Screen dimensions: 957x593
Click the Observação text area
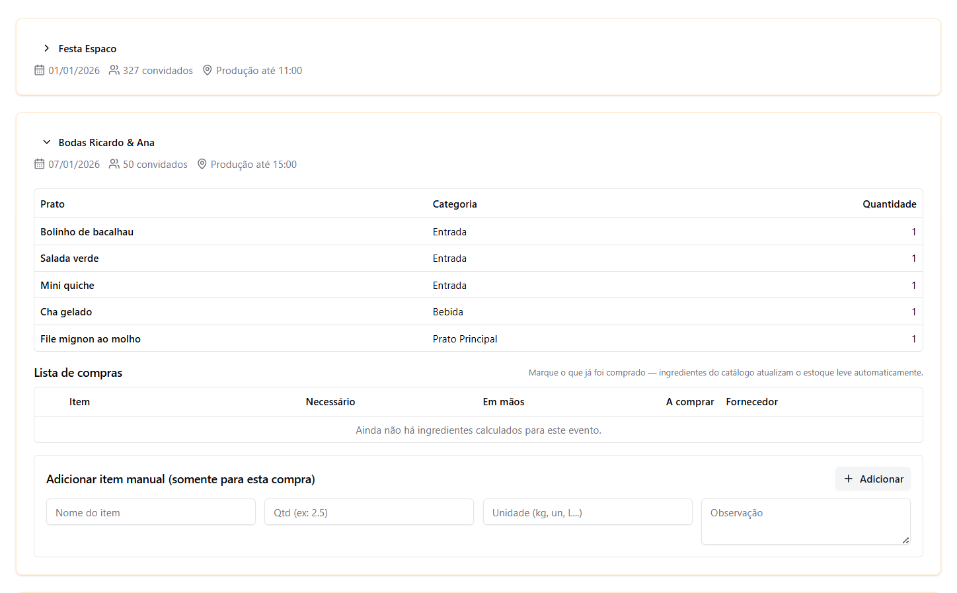click(x=805, y=521)
